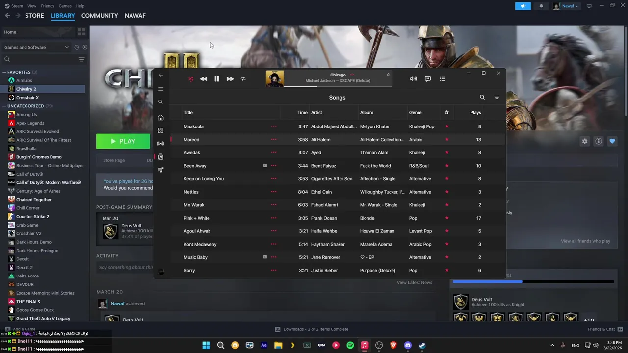Go back in the music player
628x353 pixels.
click(160, 75)
